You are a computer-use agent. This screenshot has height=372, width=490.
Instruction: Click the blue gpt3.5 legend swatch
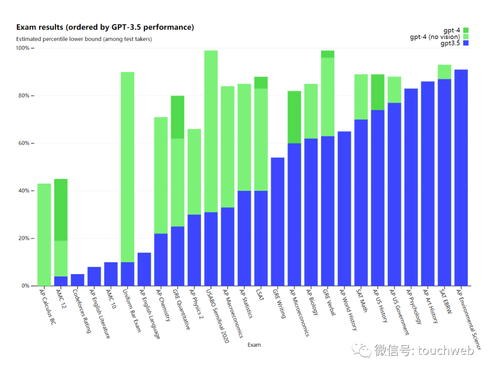[465, 43]
